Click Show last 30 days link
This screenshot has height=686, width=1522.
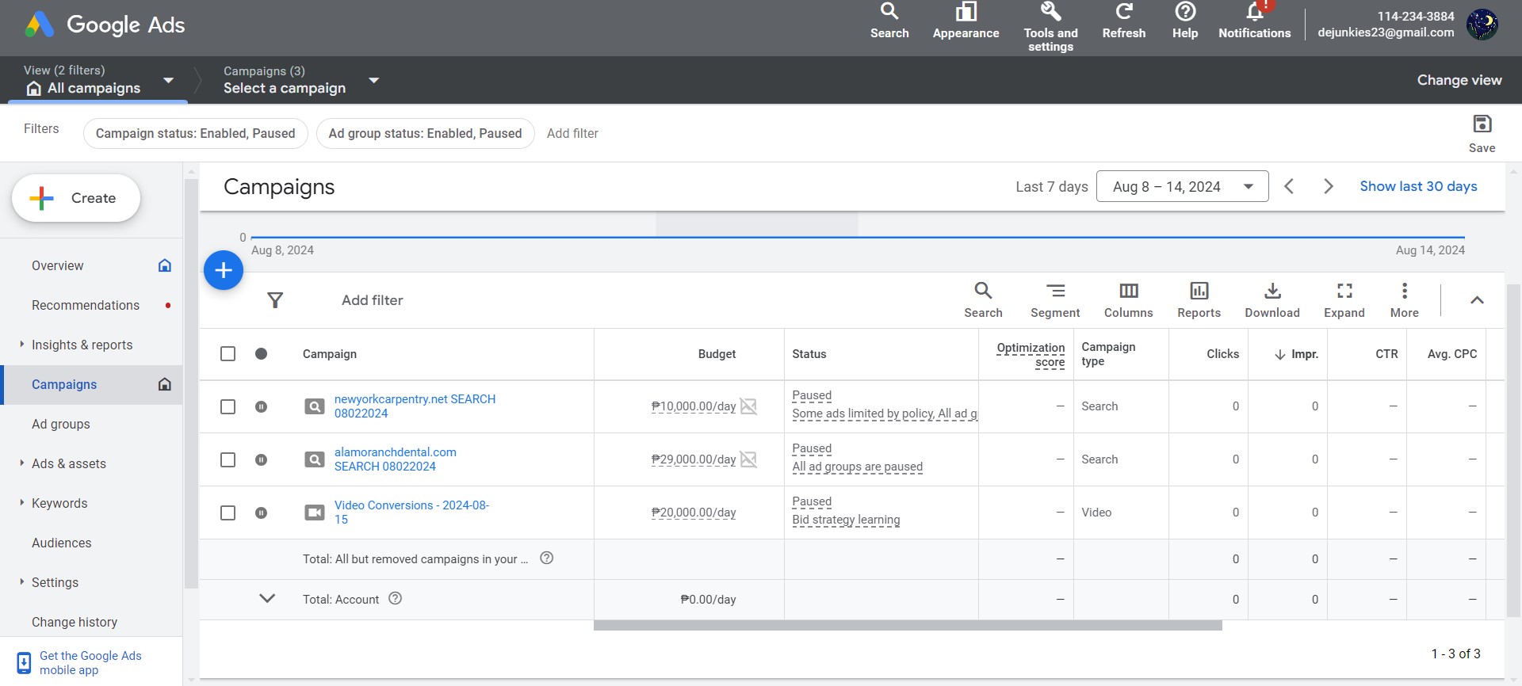pos(1418,186)
